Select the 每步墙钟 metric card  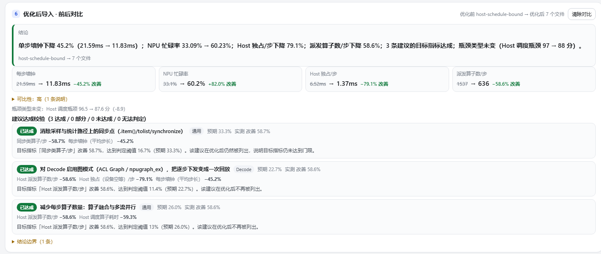click(x=84, y=79)
